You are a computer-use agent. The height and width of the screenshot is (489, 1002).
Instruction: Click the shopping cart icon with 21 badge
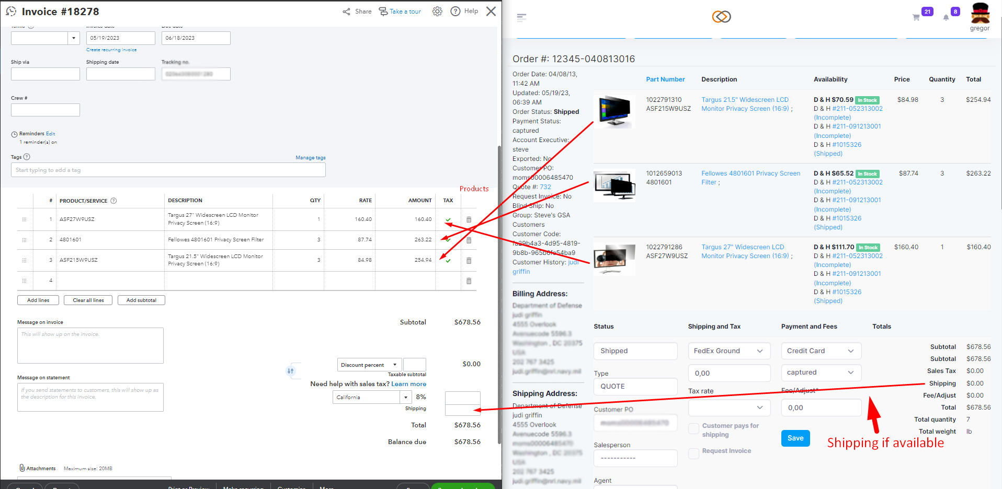click(x=916, y=17)
